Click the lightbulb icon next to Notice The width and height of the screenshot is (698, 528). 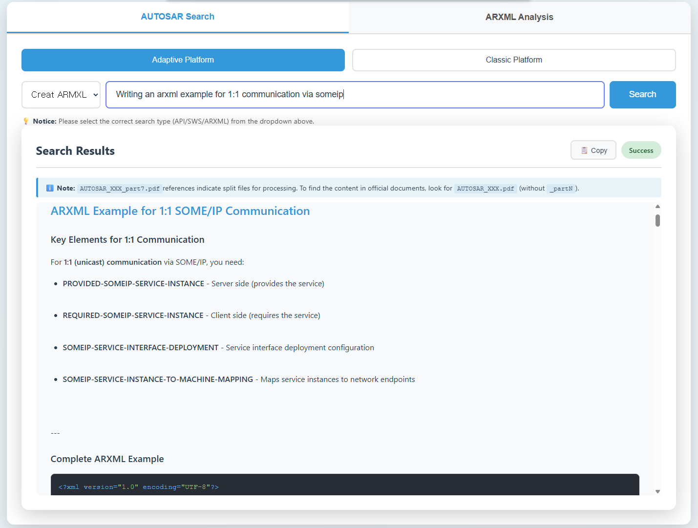click(x=26, y=121)
